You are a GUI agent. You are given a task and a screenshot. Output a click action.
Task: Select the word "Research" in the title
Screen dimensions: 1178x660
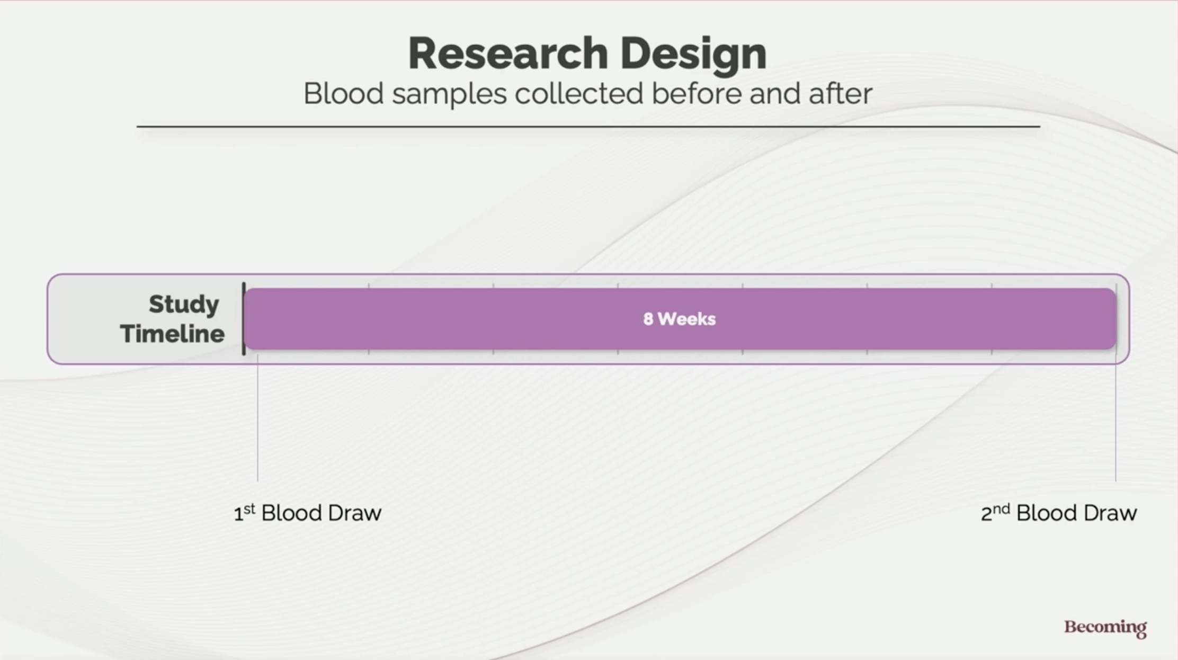point(507,53)
